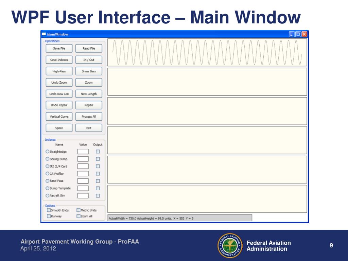The image size is (348, 261).
Task: Choose the Aircraft Sim radio button
Action: (47, 196)
